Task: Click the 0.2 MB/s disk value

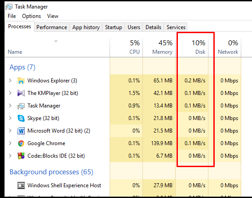Action: (x=195, y=81)
